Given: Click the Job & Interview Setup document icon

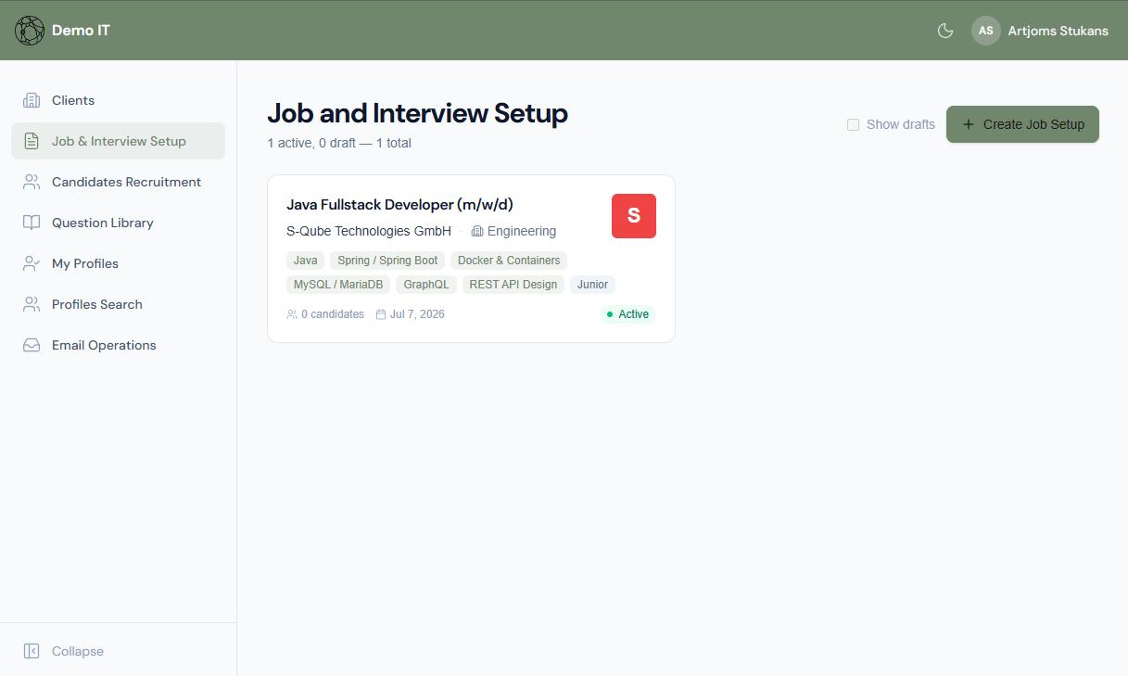Looking at the screenshot, I should pyautogui.click(x=32, y=141).
